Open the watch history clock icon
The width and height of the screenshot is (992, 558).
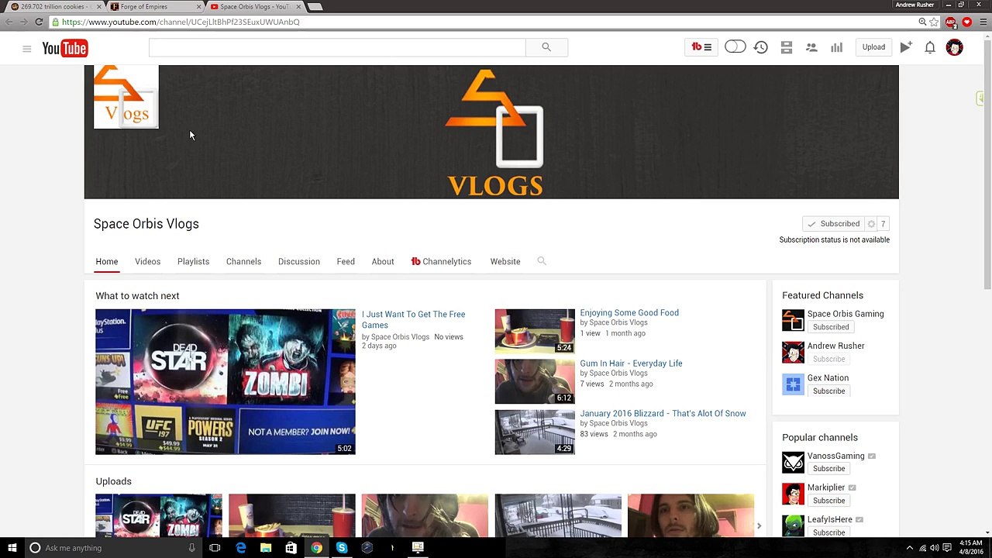point(761,47)
